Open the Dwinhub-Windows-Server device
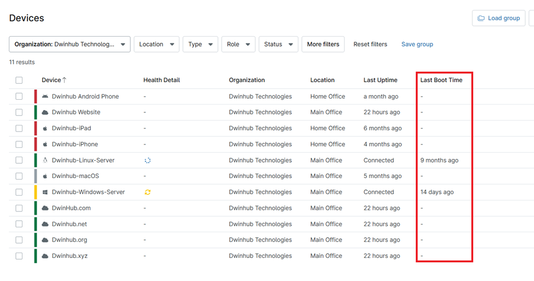 [88, 192]
